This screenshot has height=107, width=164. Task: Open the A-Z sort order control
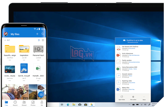coord(7,40)
